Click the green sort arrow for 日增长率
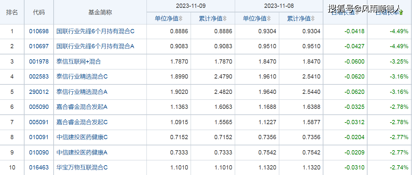 point(401,13)
